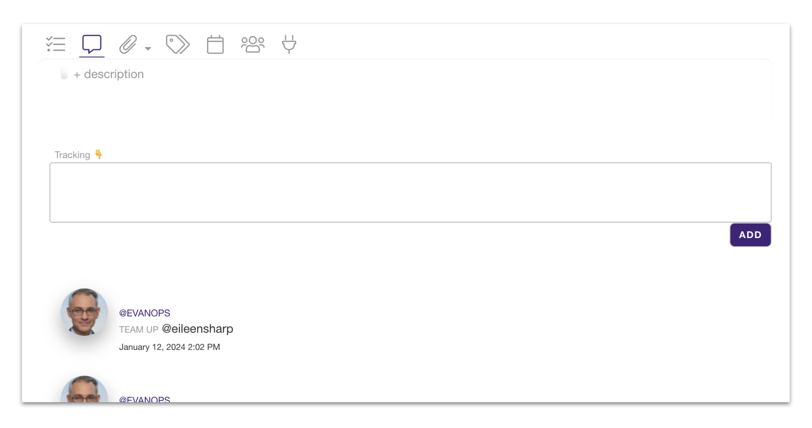Open the bottom @EVANOPS username link
Viewport: 812px width, 428px height.
[145, 399]
